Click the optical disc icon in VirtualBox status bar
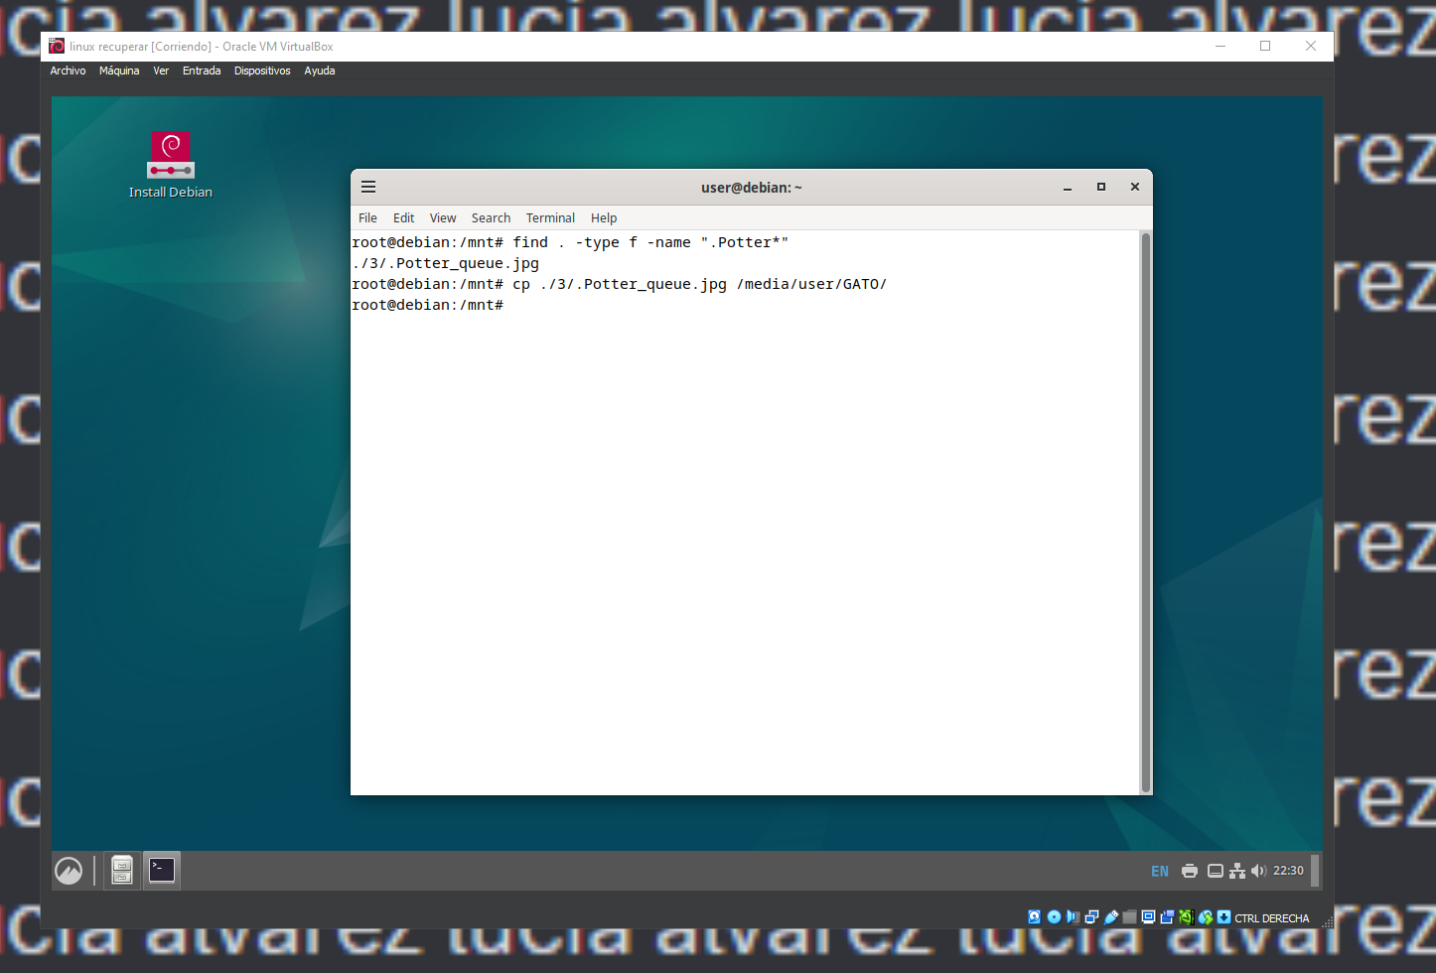The height and width of the screenshot is (973, 1436). tap(1054, 917)
